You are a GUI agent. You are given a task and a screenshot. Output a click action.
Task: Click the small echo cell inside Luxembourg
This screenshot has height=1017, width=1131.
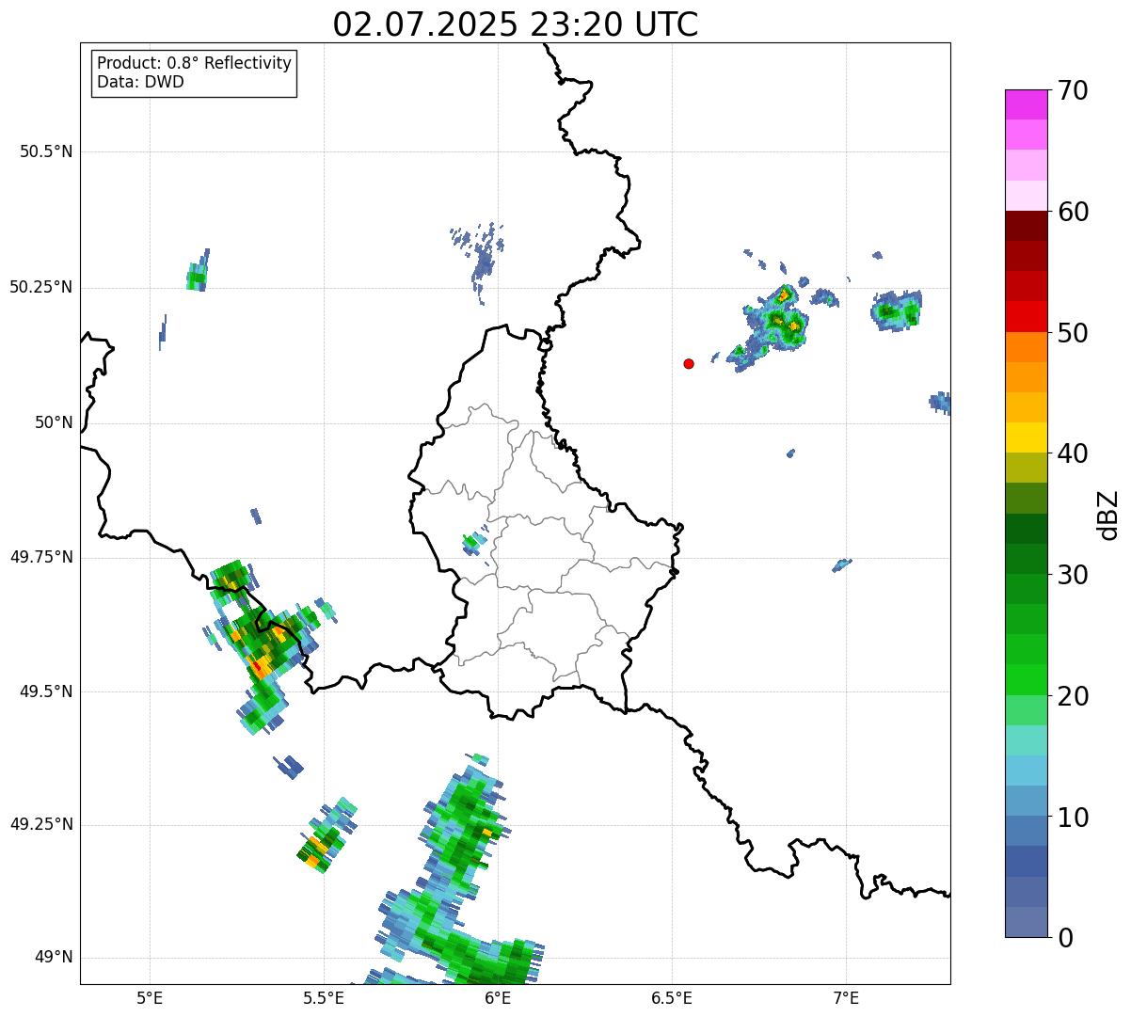473,542
